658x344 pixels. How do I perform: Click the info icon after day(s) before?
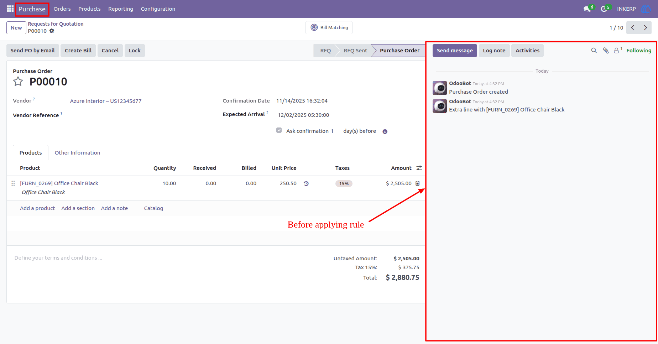click(385, 131)
